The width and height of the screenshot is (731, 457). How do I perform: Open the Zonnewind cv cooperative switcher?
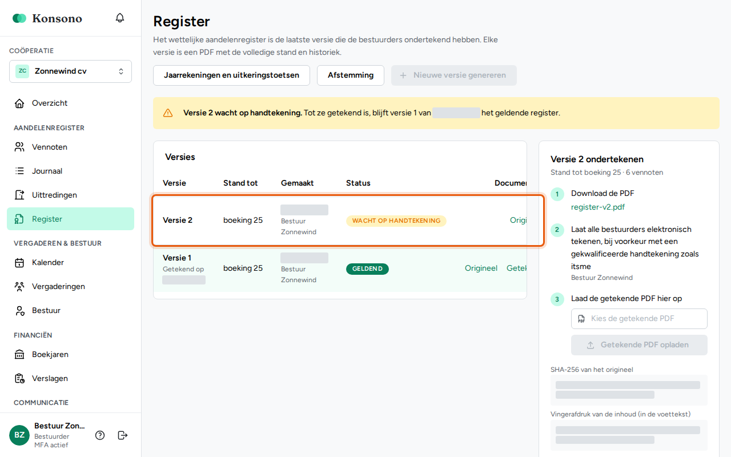point(70,71)
